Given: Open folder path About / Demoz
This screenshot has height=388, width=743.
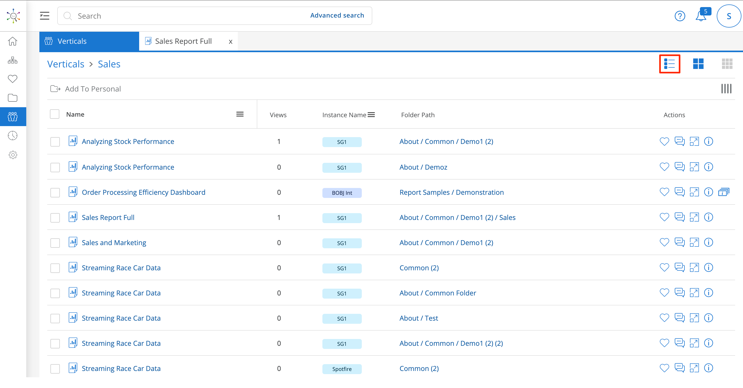Looking at the screenshot, I should [x=423, y=167].
